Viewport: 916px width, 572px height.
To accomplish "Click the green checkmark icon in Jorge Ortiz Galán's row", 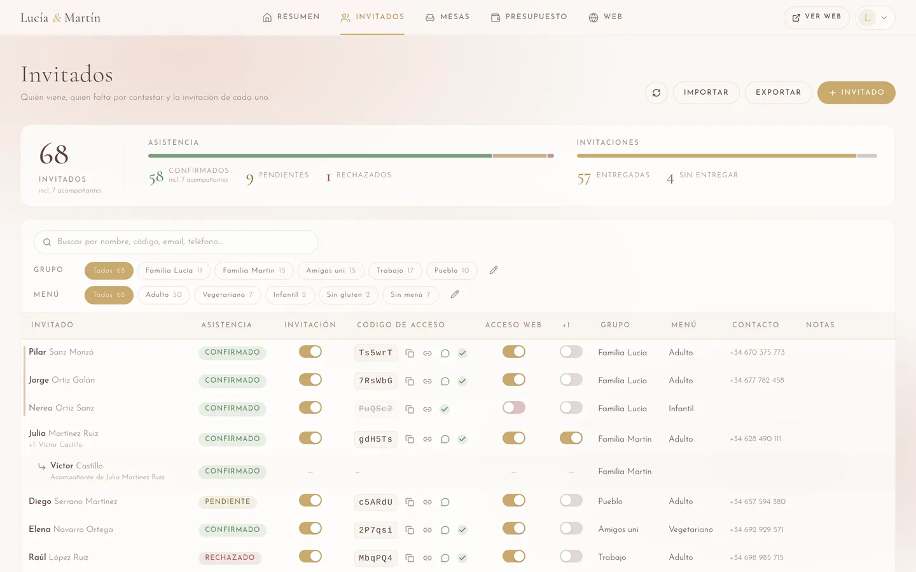I will point(462,381).
